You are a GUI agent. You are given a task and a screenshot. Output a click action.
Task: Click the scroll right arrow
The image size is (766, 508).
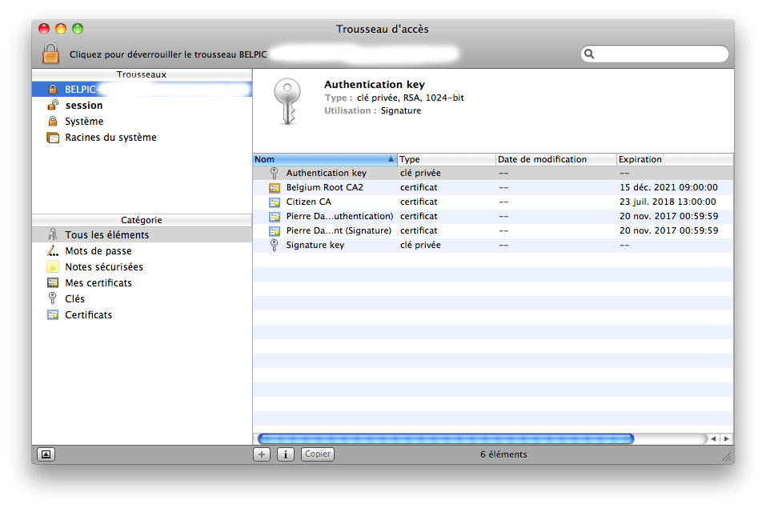pyautogui.click(x=727, y=438)
